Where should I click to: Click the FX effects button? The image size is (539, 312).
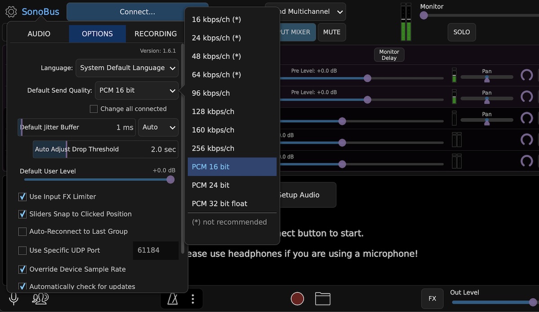[x=432, y=299]
